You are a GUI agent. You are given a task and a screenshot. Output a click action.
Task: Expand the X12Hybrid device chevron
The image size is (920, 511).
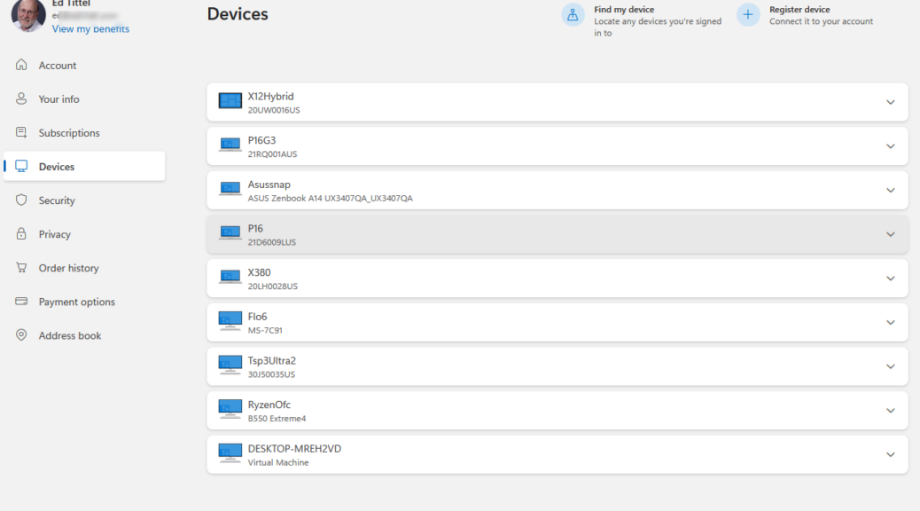click(890, 102)
